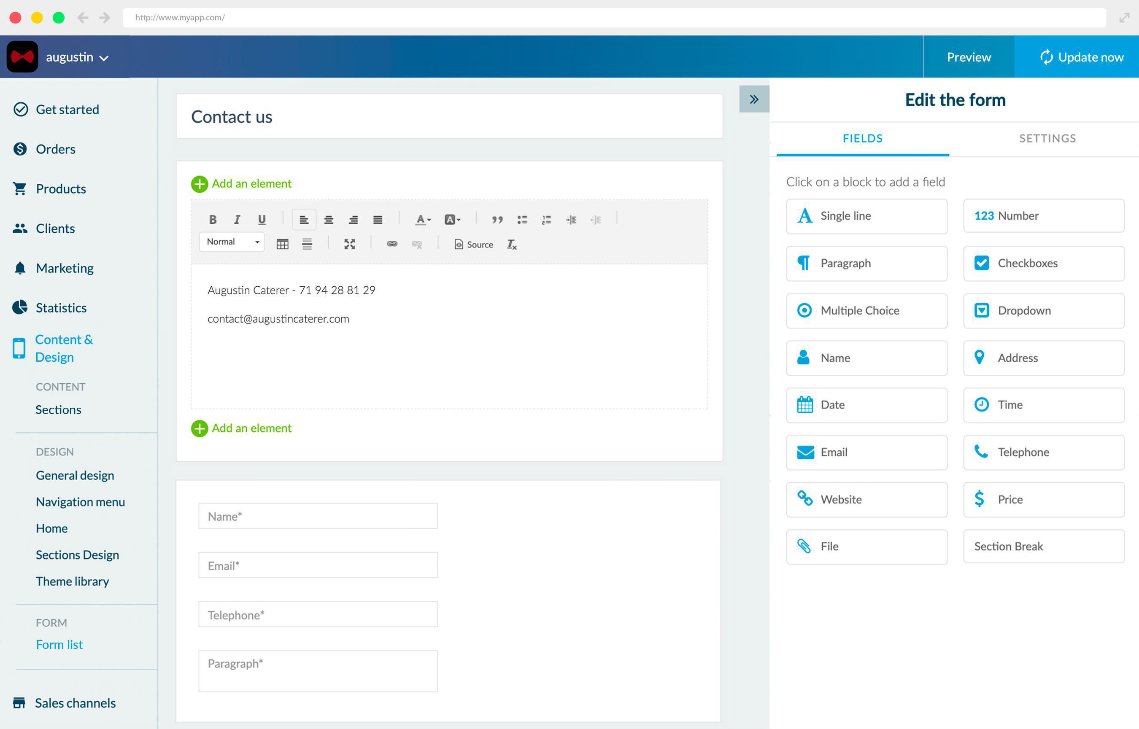Click the insert link icon
The height and width of the screenshot is (729, 1139).
391,244
